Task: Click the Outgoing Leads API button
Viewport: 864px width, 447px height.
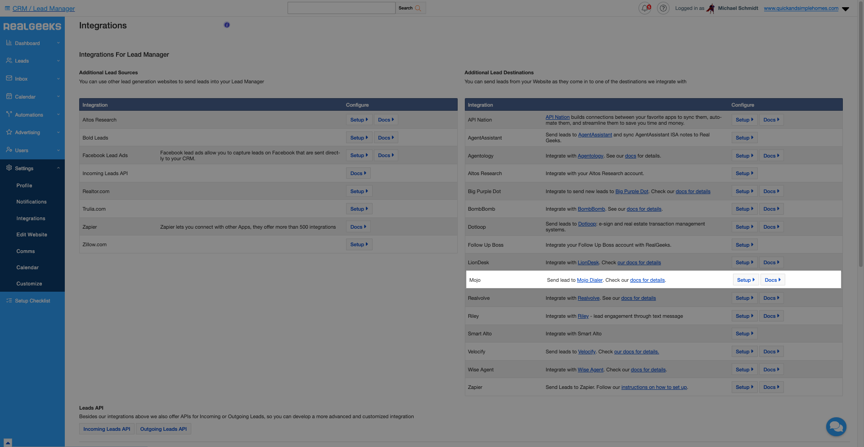Action: click(x=163, y=429)
